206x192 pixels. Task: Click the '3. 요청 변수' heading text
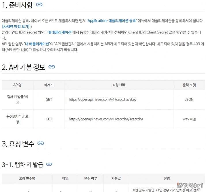(18, 144)
